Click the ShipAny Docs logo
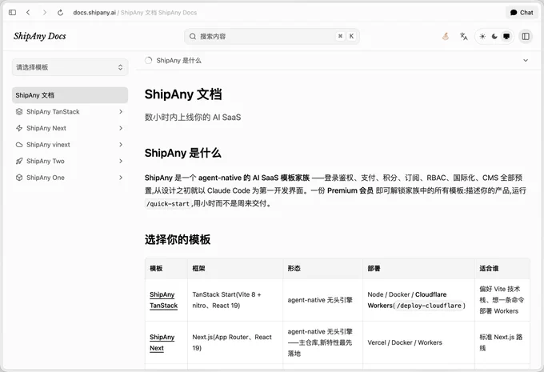The height and width of the screenshot is (372, 544). (x=40, y=36)
